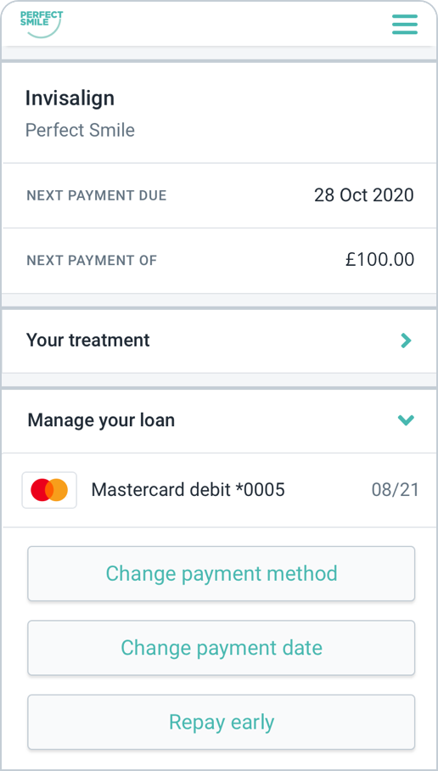
Task: Click the Repay early button
Action: (222, 722)
